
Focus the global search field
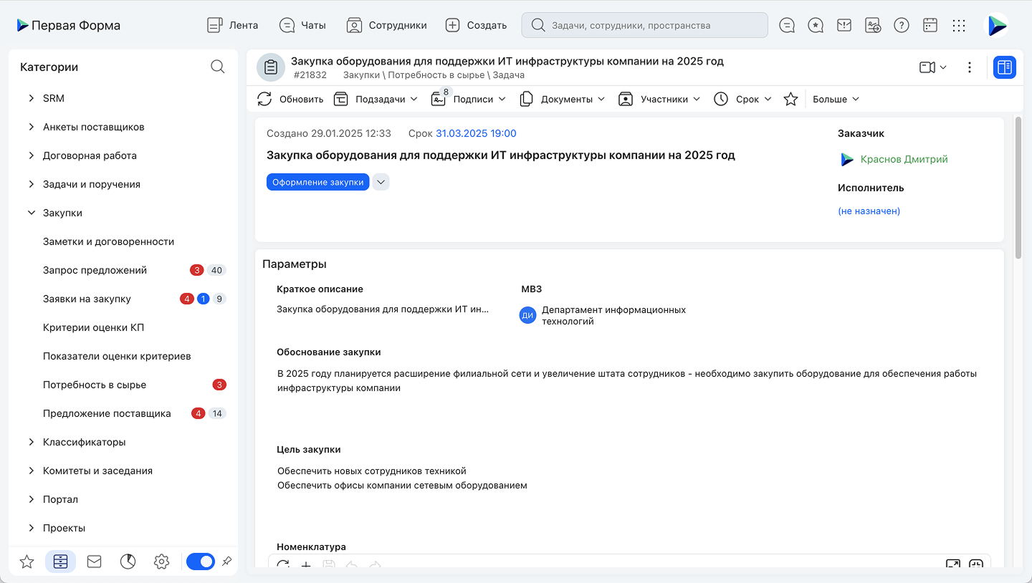pyautogui.click(x=644, y=25)
